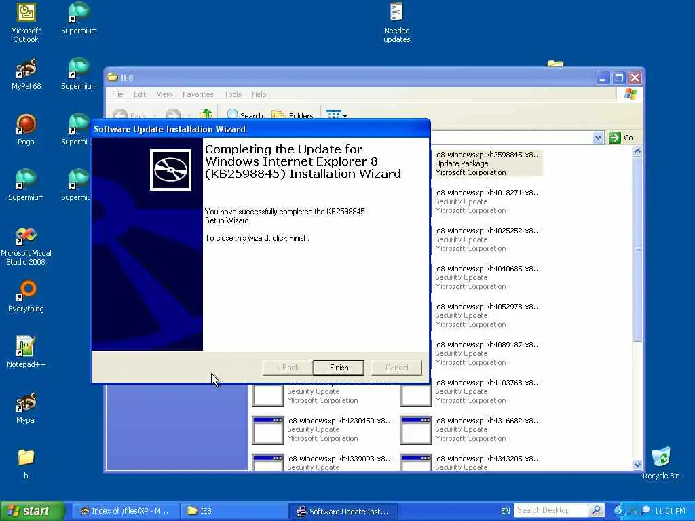Select file ie8-windowsxp-kb4018271
This screenshot has width=695, height=521.
tap(487, 201)
